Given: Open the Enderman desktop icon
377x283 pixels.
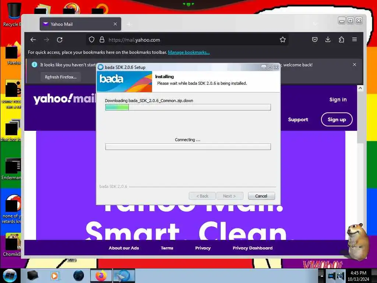Looking at the screenshot, I should coord(11,169).
